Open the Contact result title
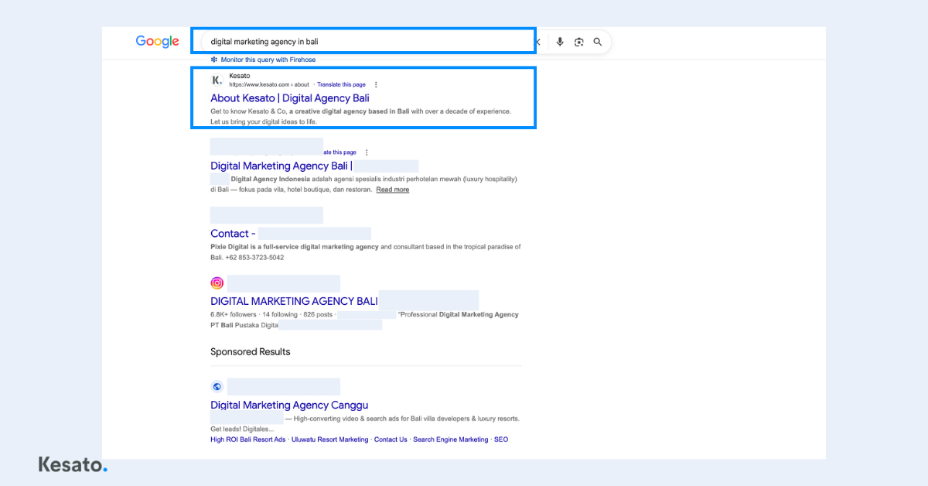Image resolution: width=928 pixels, height=486 pixels. 233,234
